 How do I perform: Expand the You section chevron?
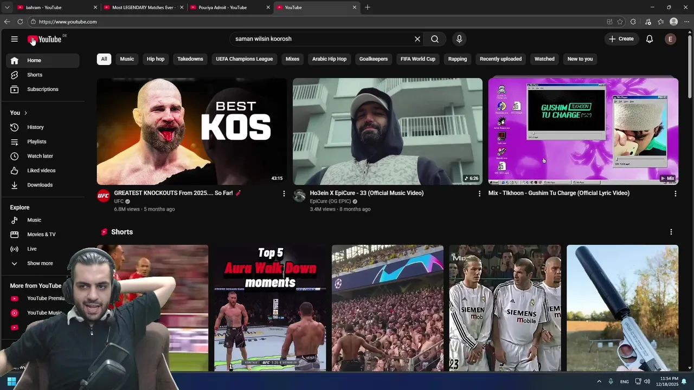(x=25, y=113)
